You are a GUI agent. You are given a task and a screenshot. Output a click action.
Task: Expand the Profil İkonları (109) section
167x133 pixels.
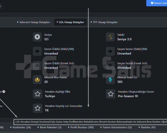[x=81, y=127]
